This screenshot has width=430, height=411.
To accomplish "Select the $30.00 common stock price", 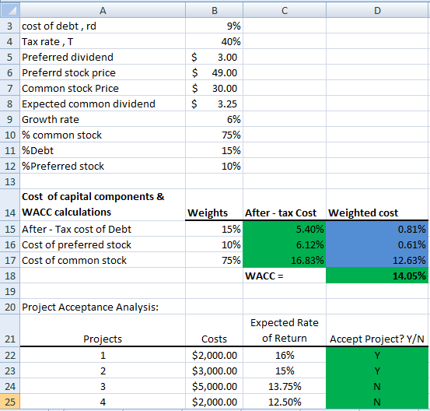I will 214,88.
